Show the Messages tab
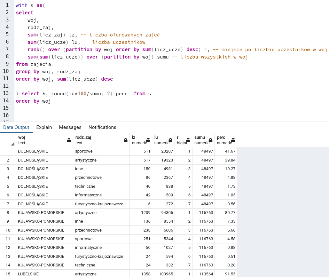The width and height of the screenshot is (329, 277). tap(70, 127)
